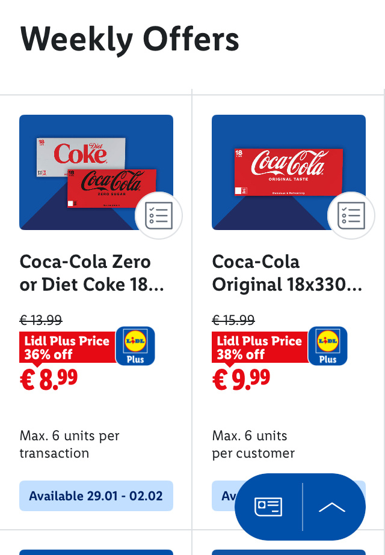Open the Coca-Cola Original 18x330 title
Screen dimensions: 385x555
[x=287, y=273]
